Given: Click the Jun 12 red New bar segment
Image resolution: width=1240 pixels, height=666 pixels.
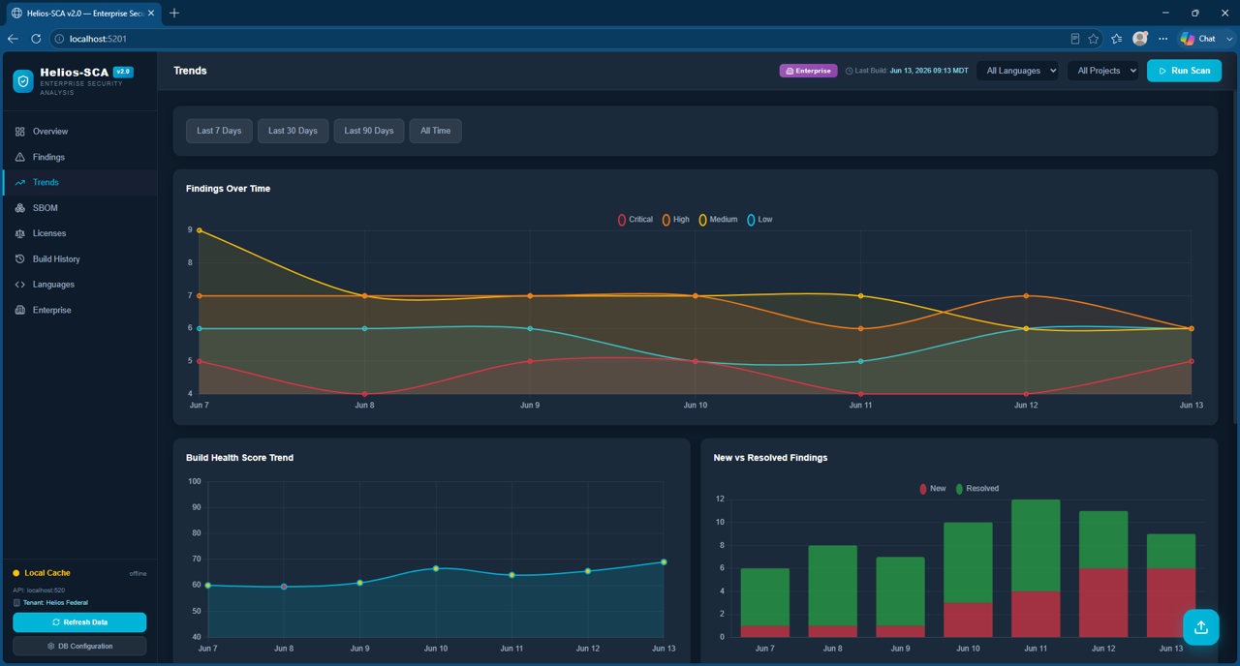Looking at the screenshot, I should pyautogui.click(x=1103, y=602).
